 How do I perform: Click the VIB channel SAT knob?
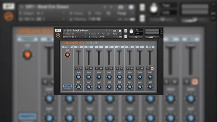tap(119, 87)
